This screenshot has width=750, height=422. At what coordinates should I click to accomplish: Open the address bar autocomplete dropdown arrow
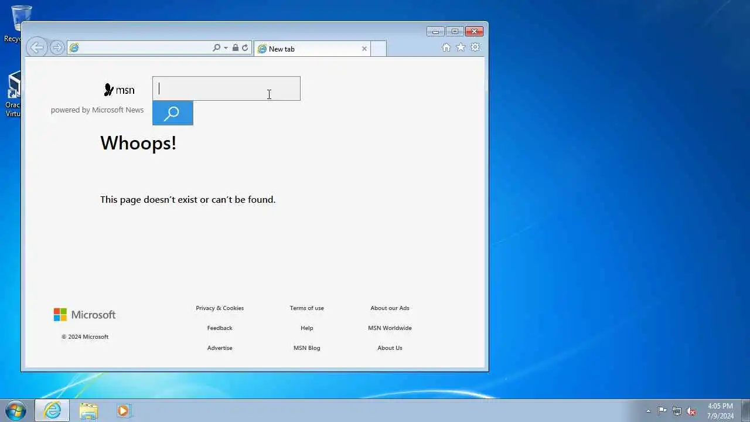(x=226, y=48)
